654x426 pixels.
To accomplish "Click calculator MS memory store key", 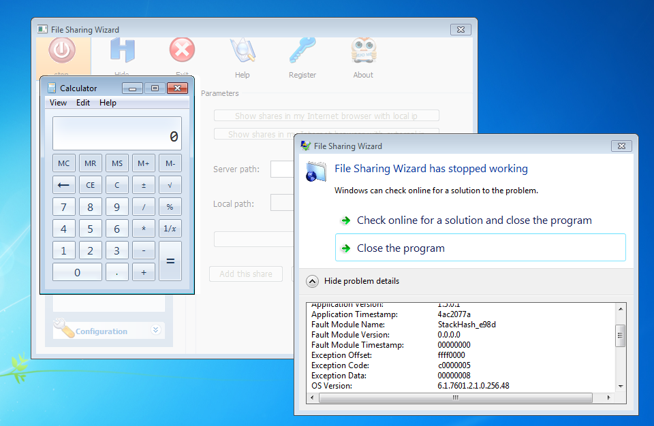I will point(117,163).
